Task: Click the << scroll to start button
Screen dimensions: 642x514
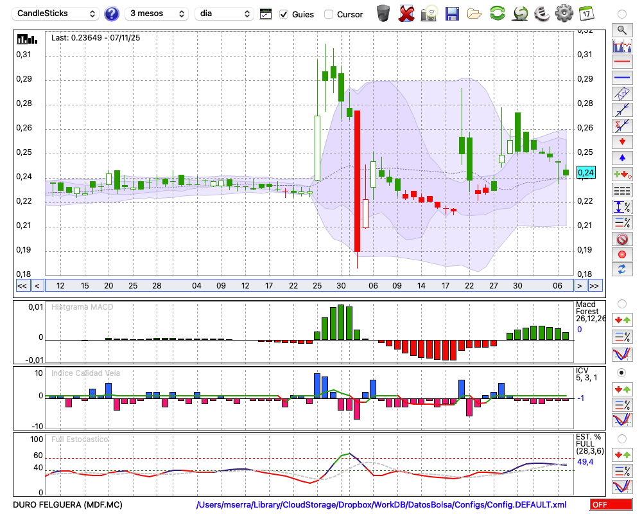Action: point(22,286)
